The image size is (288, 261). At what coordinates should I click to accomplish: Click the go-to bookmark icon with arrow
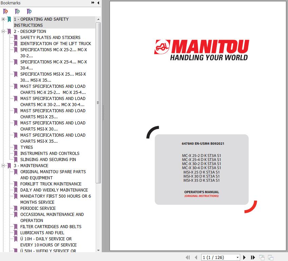tap(29, 12)
